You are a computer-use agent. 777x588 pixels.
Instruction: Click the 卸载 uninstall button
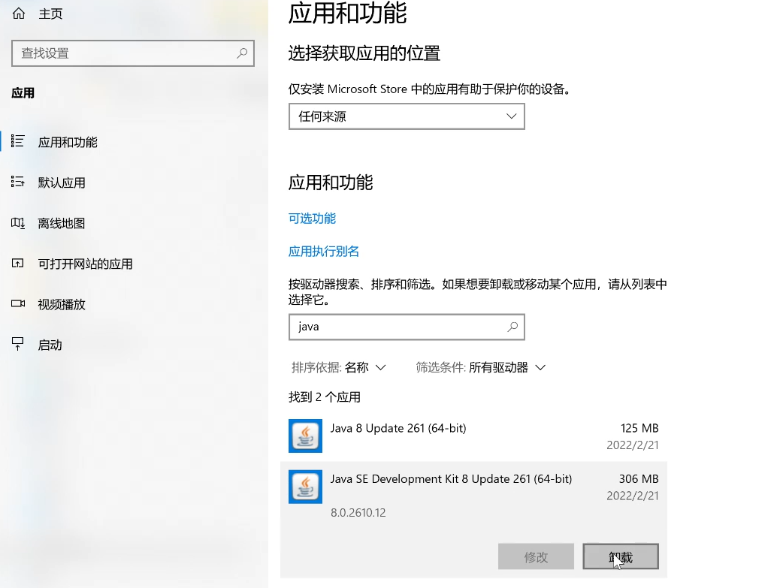[621, 556]
